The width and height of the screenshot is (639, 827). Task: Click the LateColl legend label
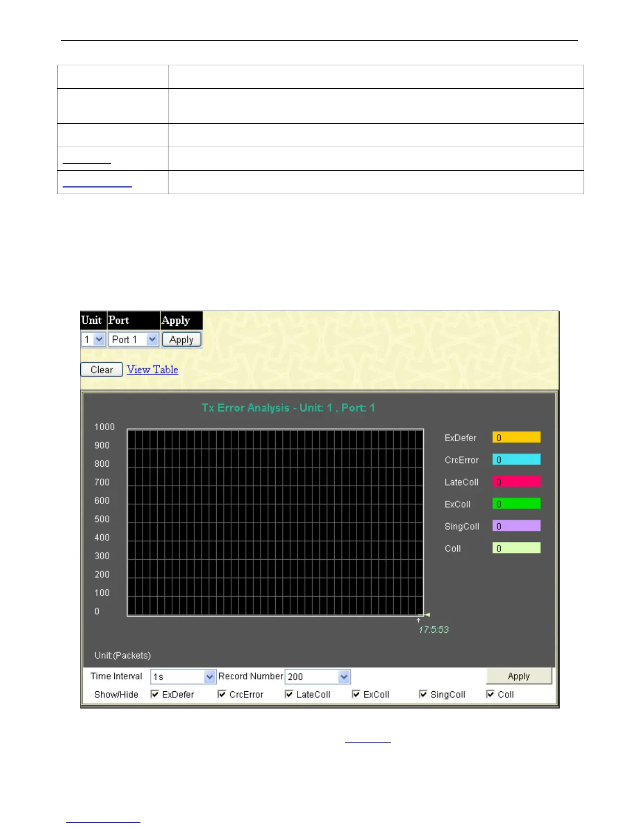(x=462, y=482)
